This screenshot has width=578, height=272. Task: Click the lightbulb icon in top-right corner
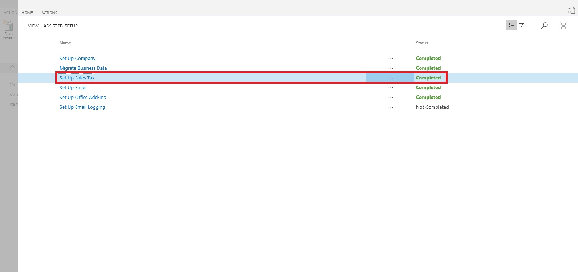point(571,10)
